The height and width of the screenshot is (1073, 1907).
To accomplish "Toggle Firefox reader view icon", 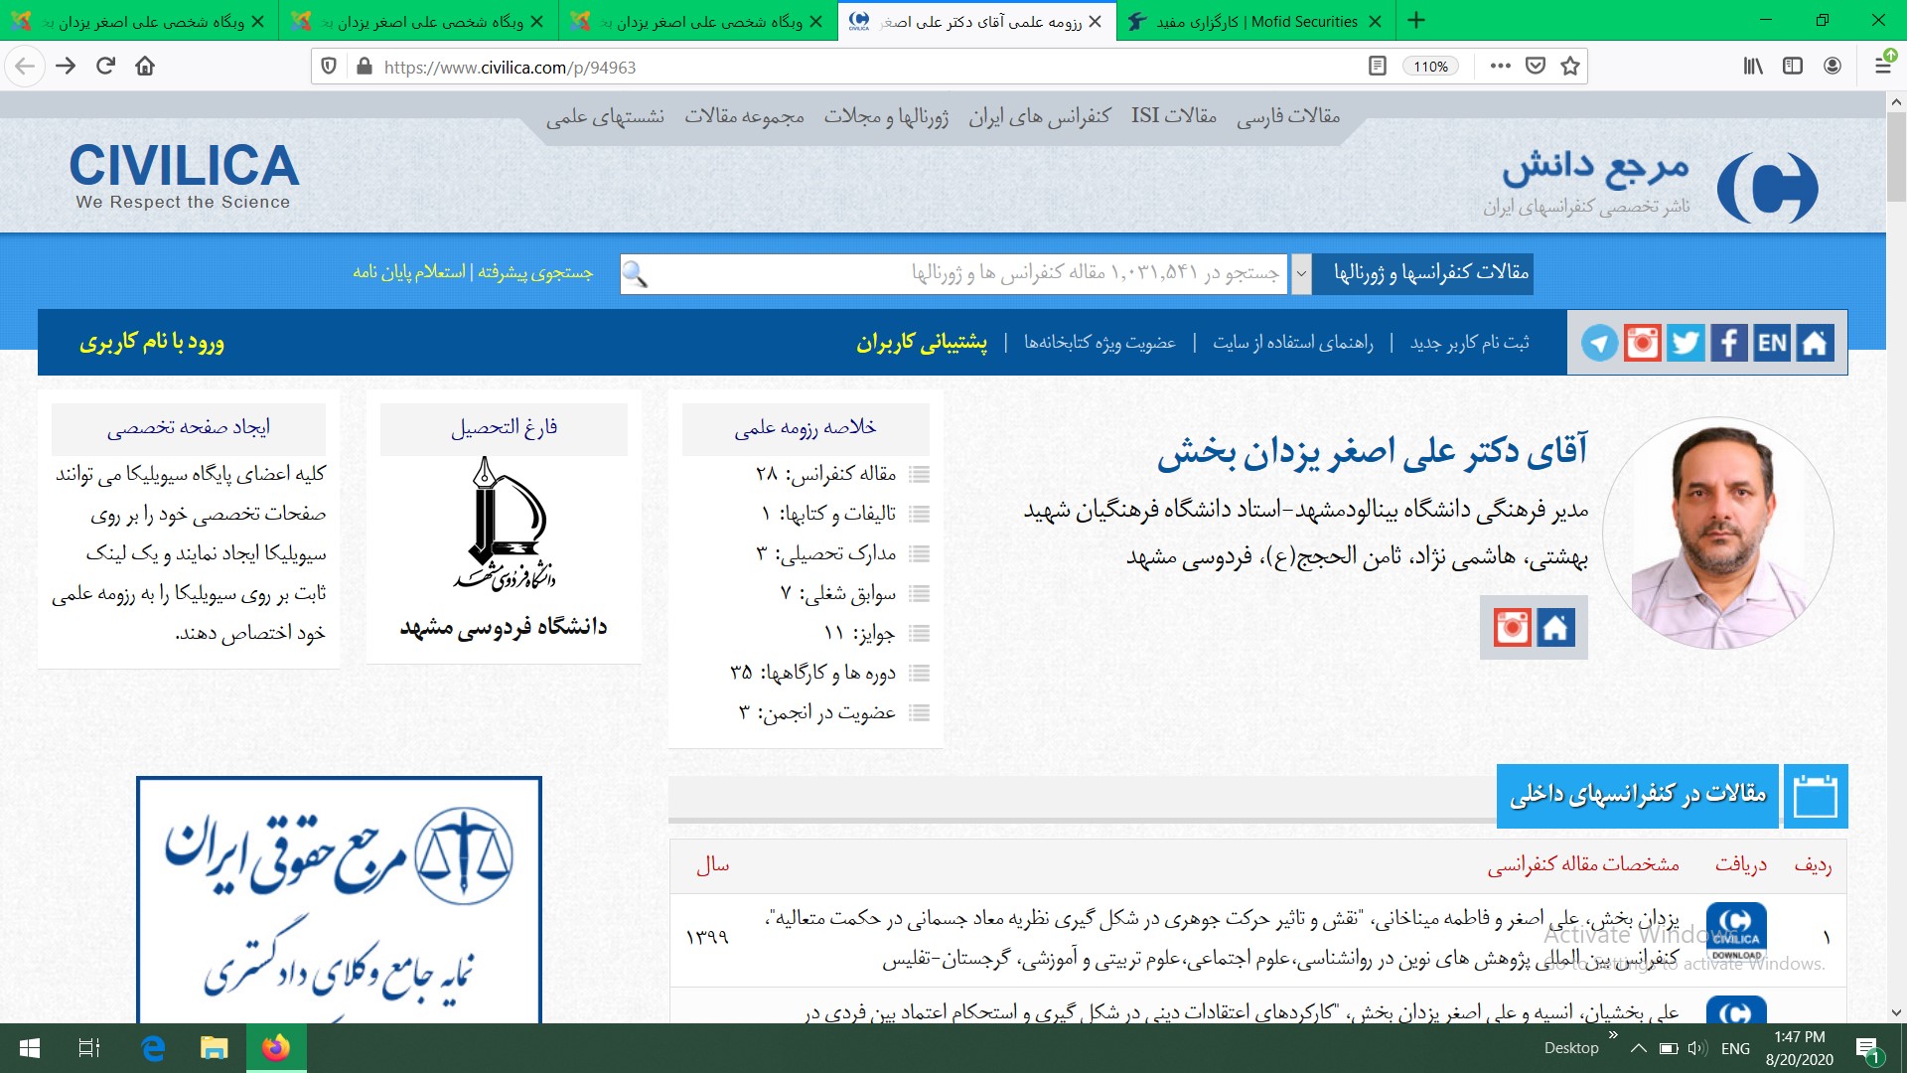I will pos(1377,67).
